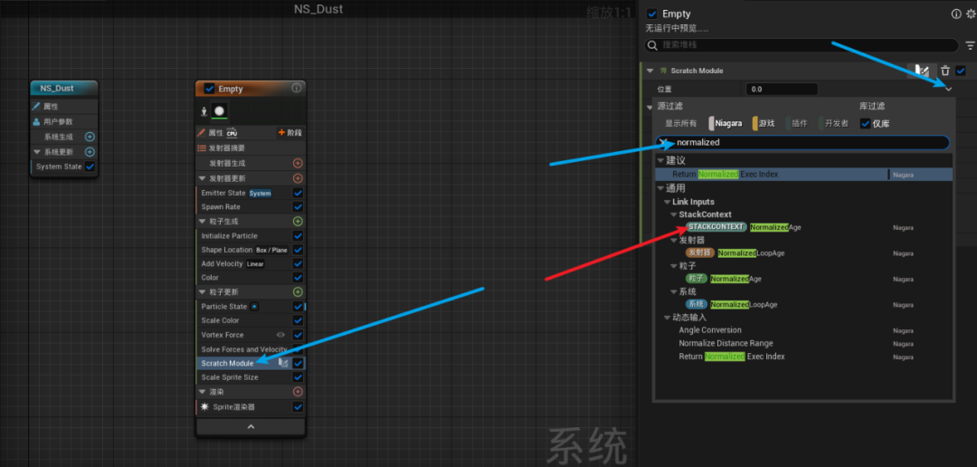Collapse the Scratch Module section in stack panel

[x=650, y=71]
